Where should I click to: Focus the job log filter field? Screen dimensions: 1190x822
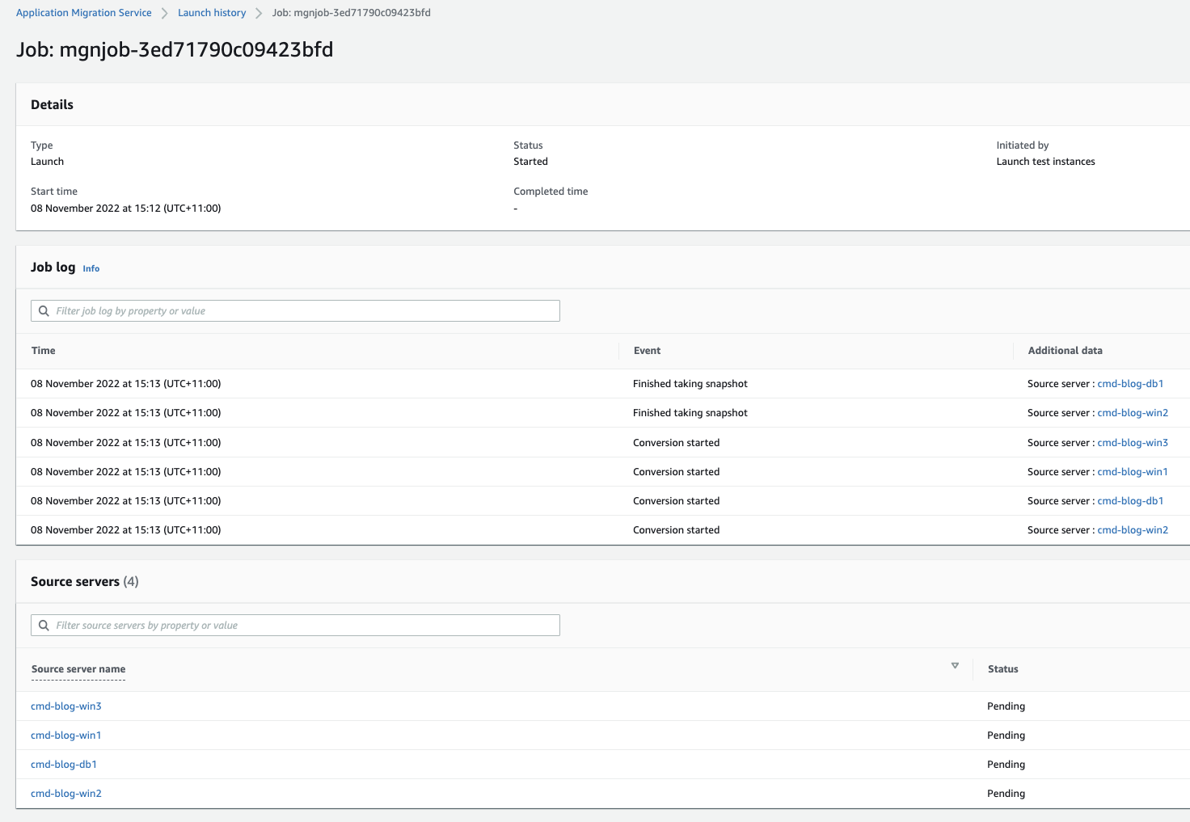[x=295, y=311]
